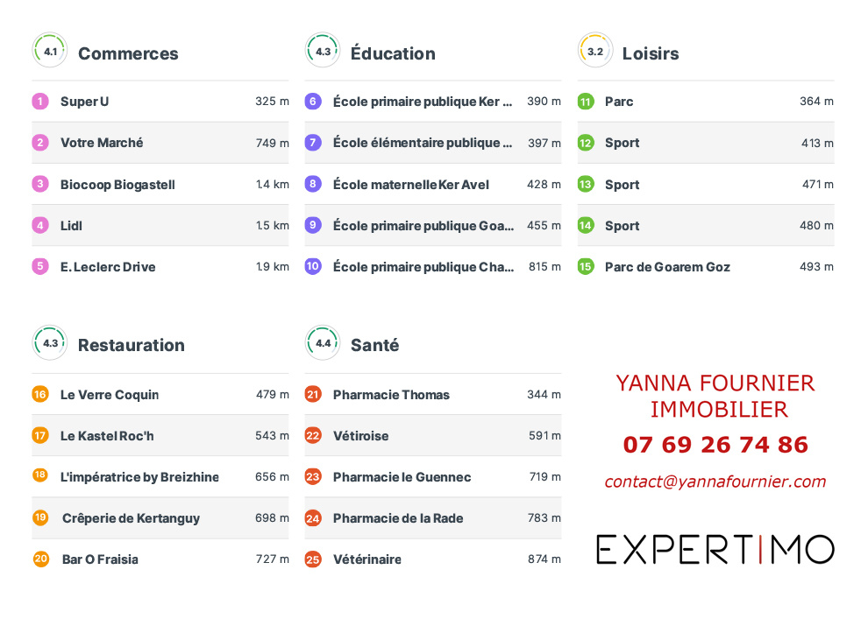Click the phone number 07 69 26 74 86

pyautogui.click(x=715, y=445)
